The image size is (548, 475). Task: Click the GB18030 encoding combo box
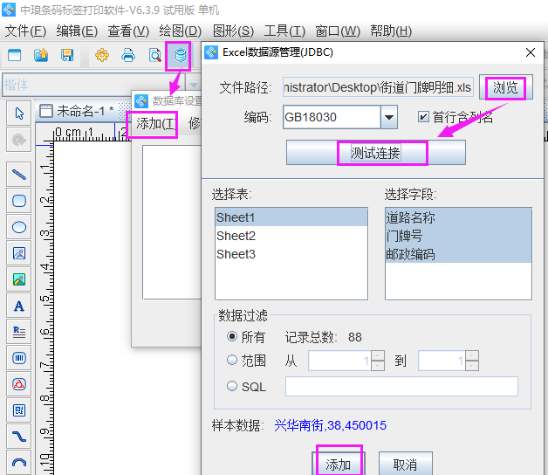tap(339, 117)
